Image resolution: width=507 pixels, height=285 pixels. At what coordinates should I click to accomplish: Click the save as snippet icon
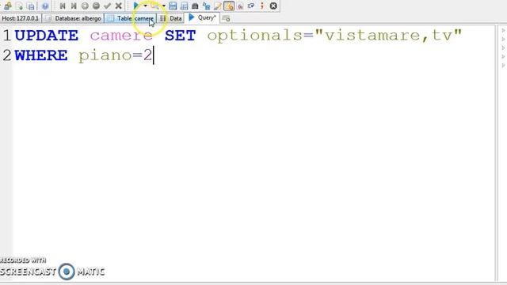[184, 6]
